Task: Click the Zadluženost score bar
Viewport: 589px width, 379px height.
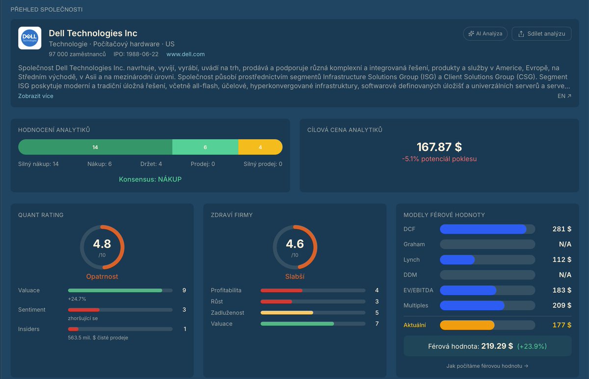Action: coord(313,313)
